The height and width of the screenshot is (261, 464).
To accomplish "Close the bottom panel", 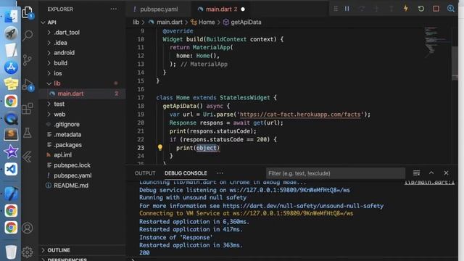I will pyautogui.click(x=446, y=173).
